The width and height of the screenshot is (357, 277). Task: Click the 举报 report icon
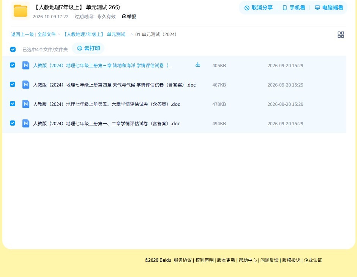click(x=124, y=16)
